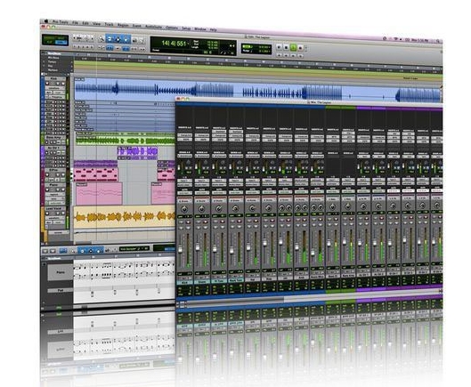Select the Hi Tom channel name in the Mix window
This screenshot has height=387, width=471.
point(219,282)
